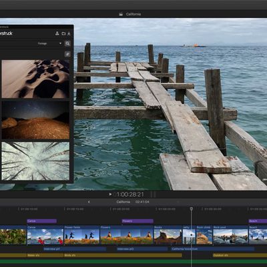Click the download icon in stock panel

[x=69, y=33]
